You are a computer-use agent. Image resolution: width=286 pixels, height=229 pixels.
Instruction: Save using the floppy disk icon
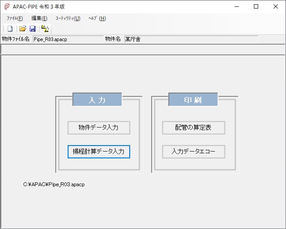[x=33, y=29]
